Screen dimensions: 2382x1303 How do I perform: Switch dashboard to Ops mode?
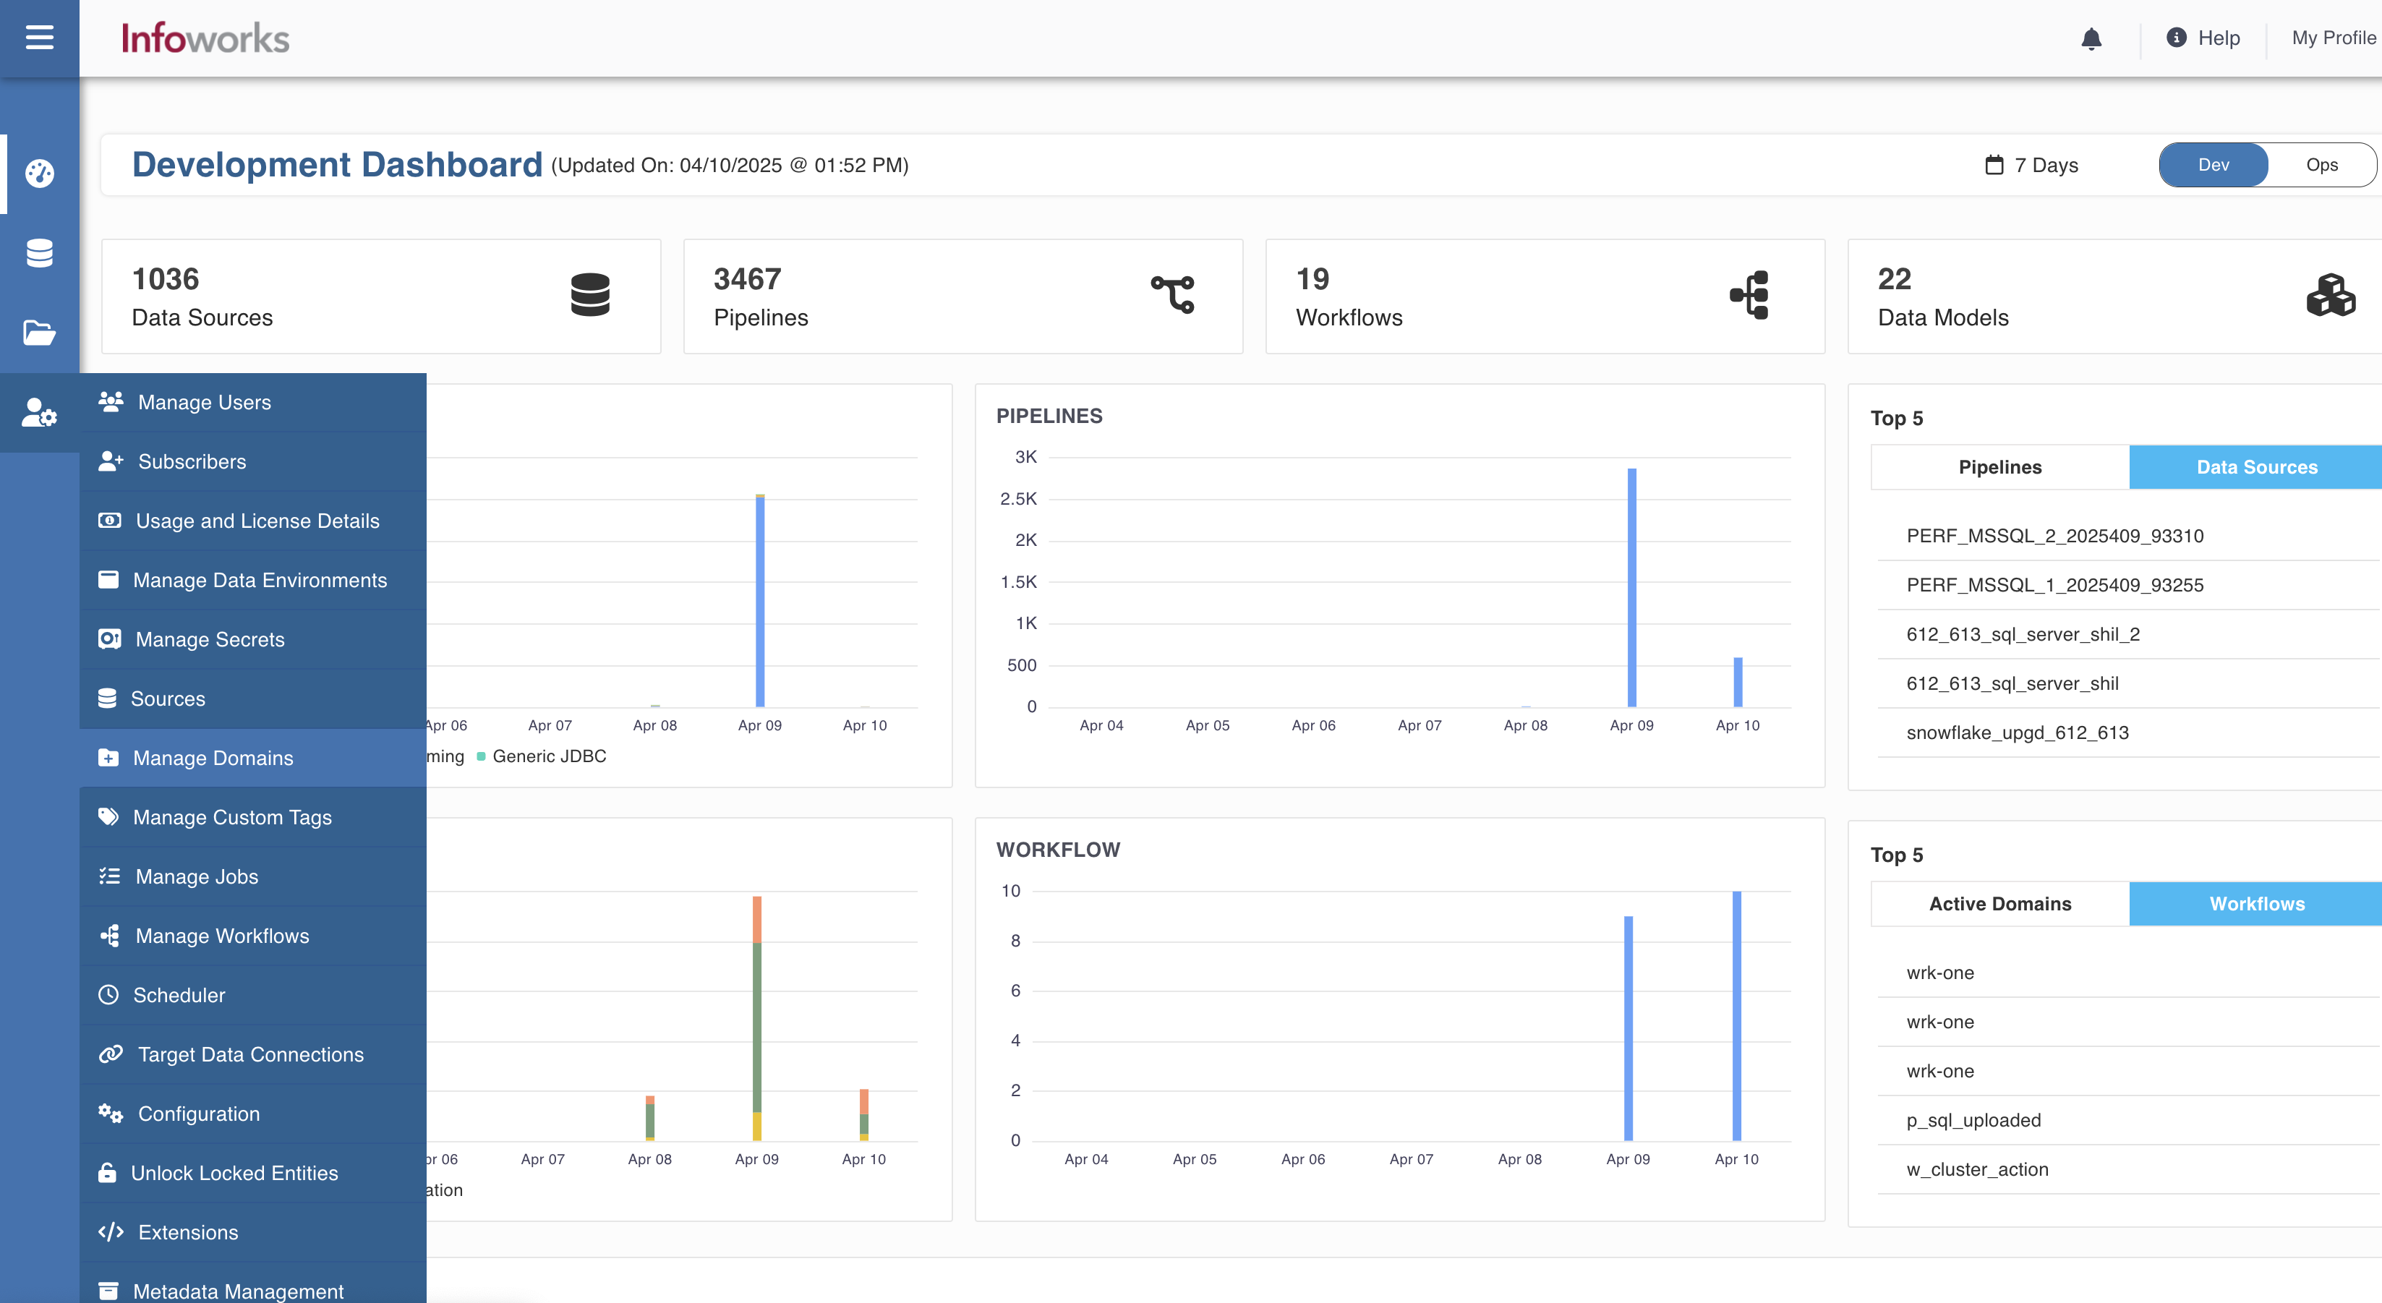tap(2321, 165)
